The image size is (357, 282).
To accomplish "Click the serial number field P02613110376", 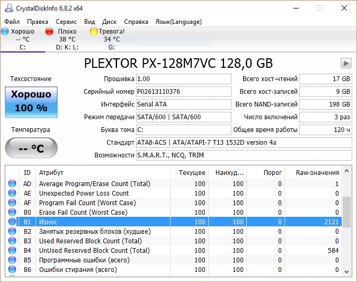I will pyautogui.click(x=184, y=92).
